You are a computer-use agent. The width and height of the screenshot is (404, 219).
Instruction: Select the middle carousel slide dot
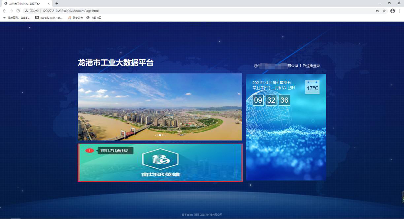point(160,135)
